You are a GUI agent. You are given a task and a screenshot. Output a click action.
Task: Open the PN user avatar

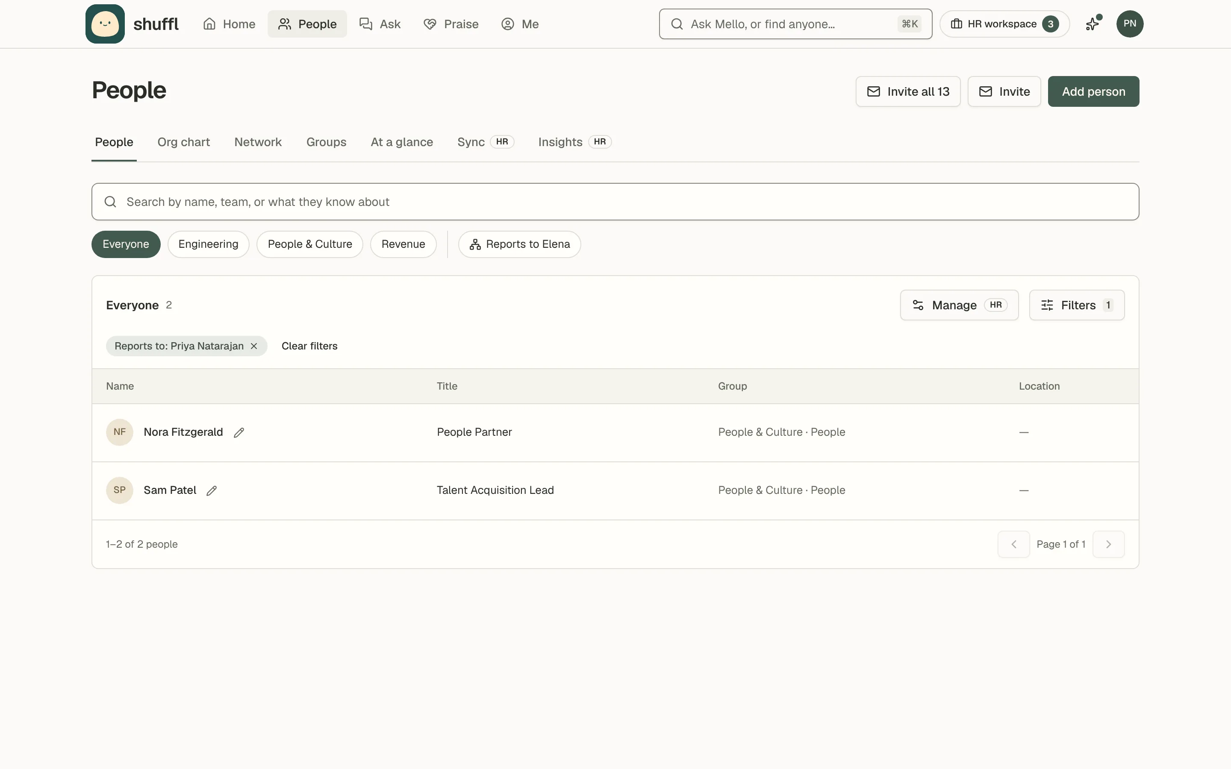[1130, 24]
